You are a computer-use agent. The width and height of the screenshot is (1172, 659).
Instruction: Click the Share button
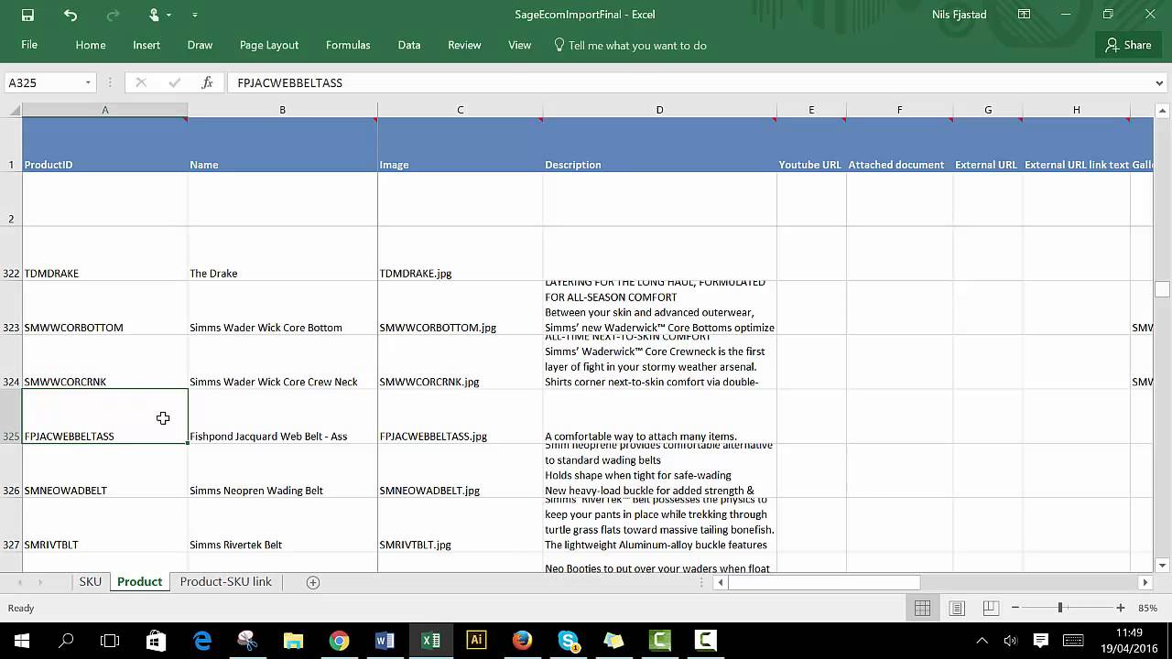coord(1128,45)
